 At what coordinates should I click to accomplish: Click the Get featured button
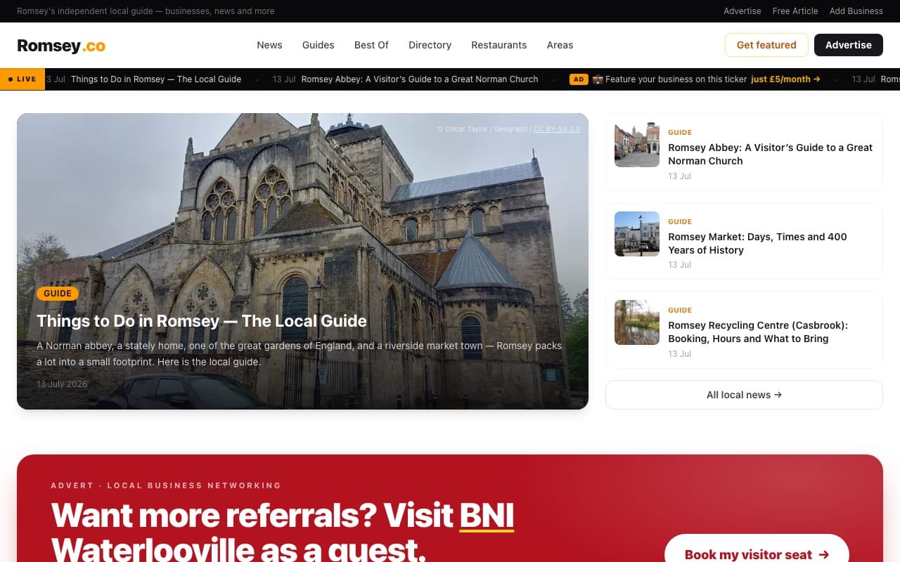click(766, 45)
